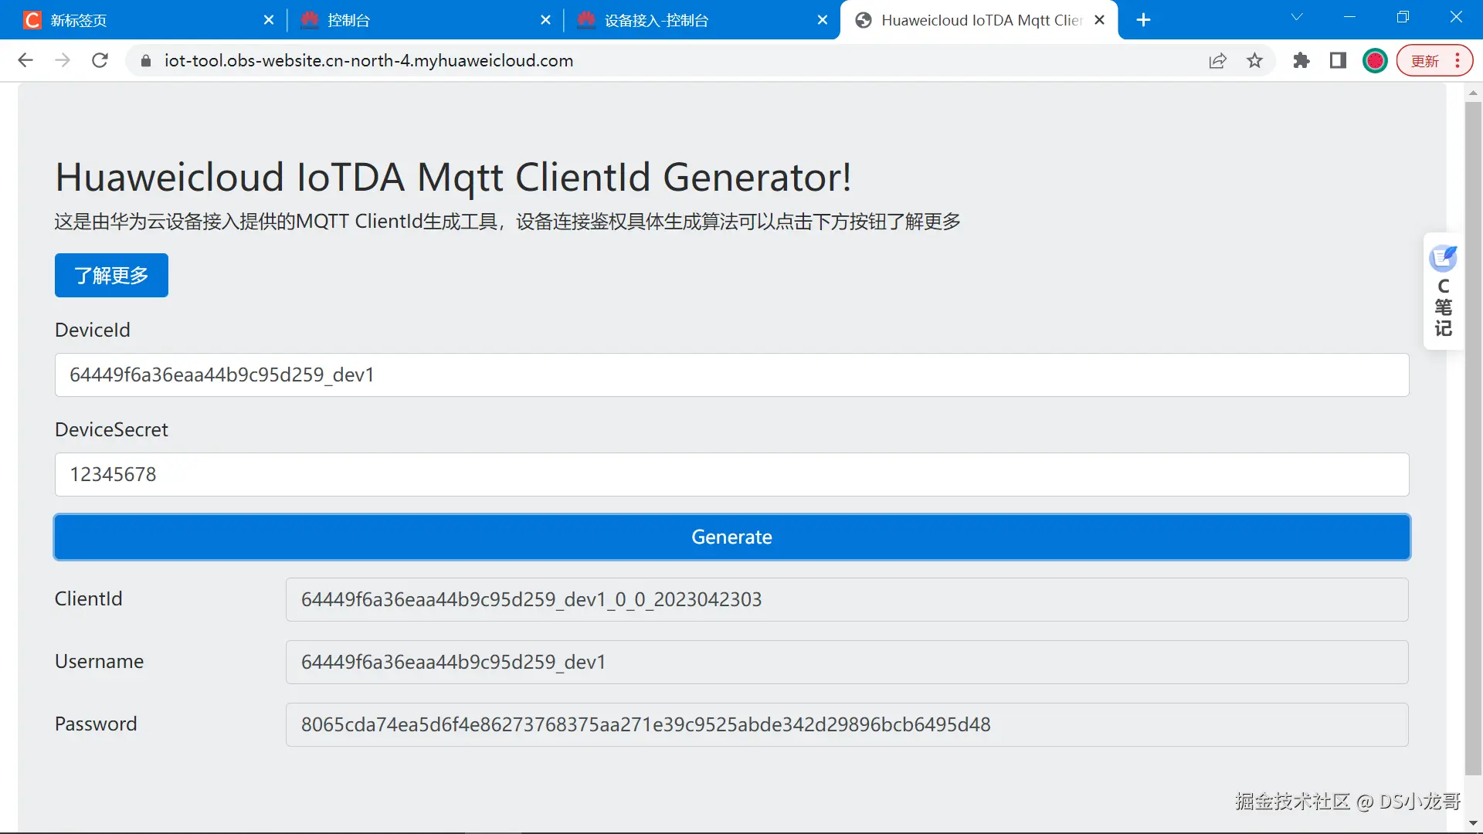Click the browser back arrow

pos(25,60)
